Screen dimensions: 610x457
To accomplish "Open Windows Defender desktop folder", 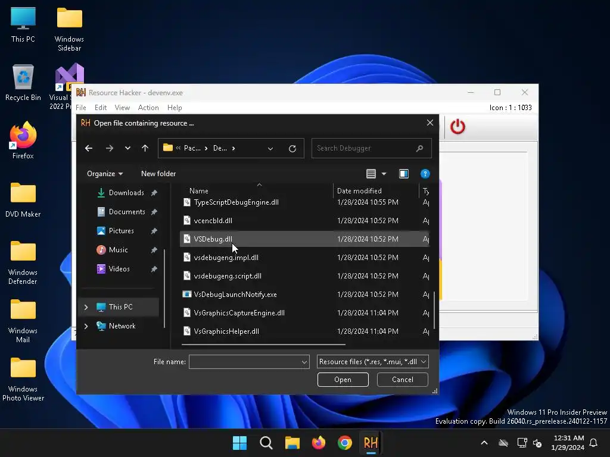I will [23, 262].
